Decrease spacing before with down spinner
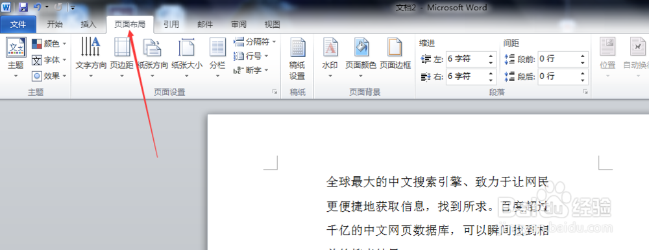This screenshot has width=649, height=250. (x=583, y=63)
